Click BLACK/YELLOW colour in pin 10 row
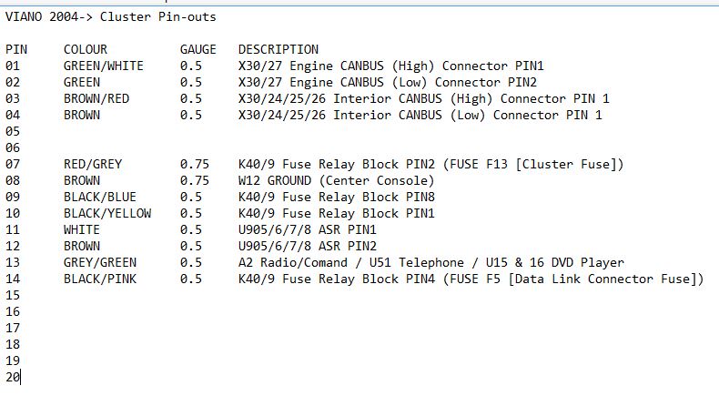 [106, 213]
